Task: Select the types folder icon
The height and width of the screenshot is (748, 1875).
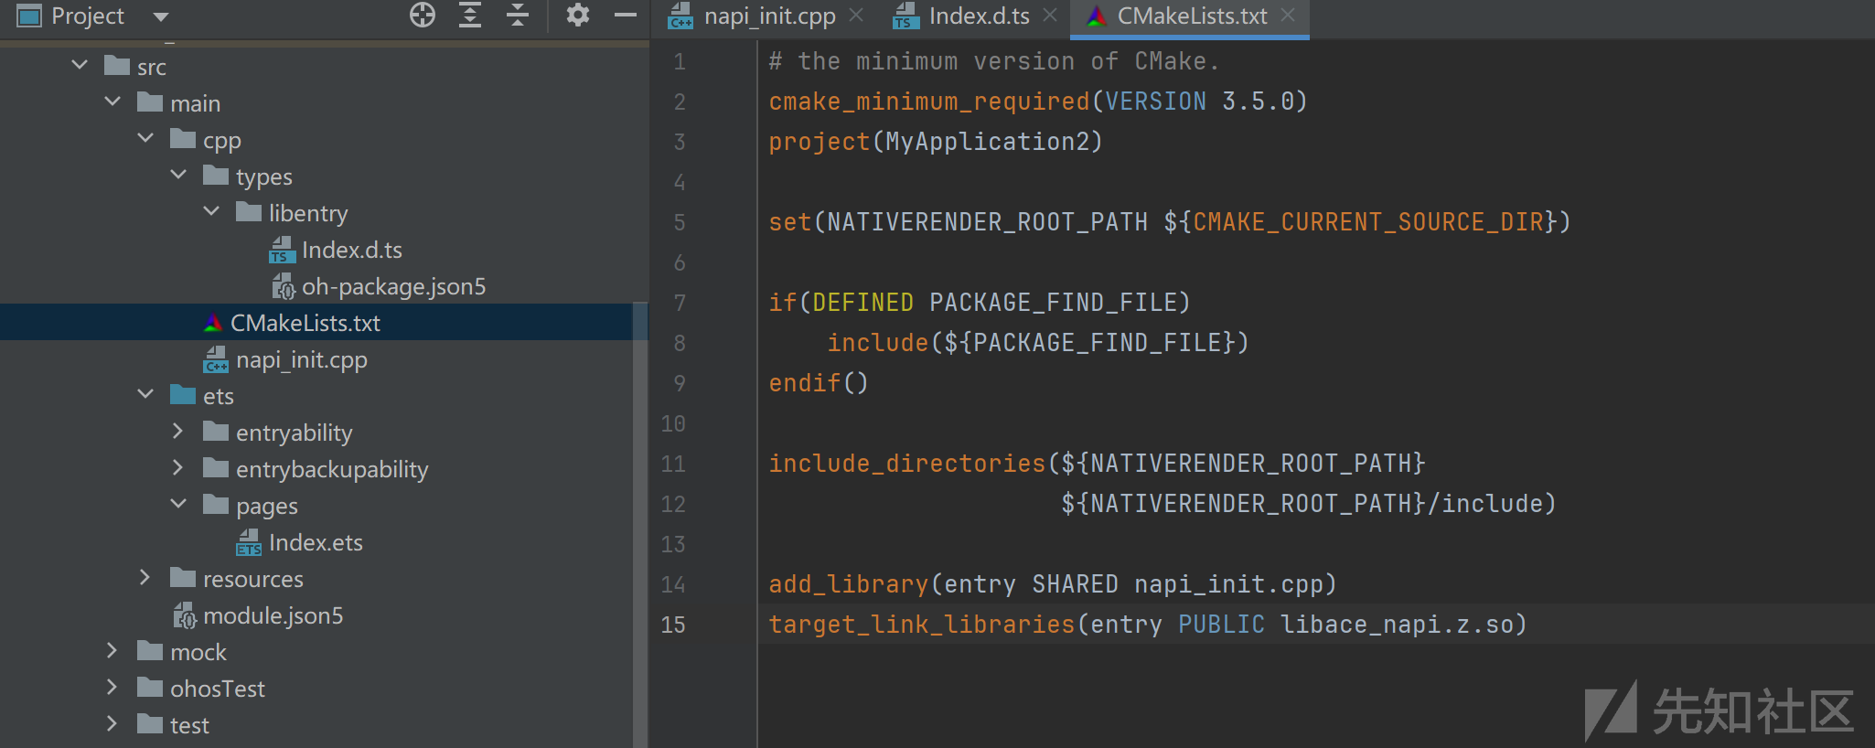Action: [x=216, y=175]
